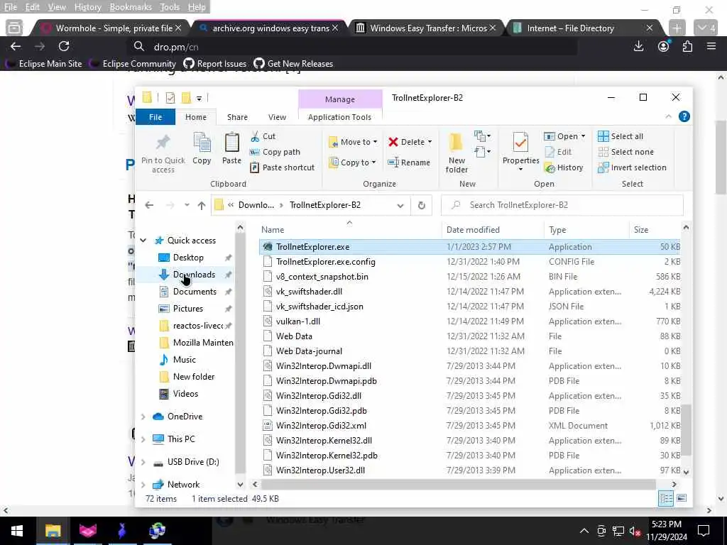Open the Open command dropdown arrow
The width and height of the screenshot is (727, 545).
pos(584,136)
